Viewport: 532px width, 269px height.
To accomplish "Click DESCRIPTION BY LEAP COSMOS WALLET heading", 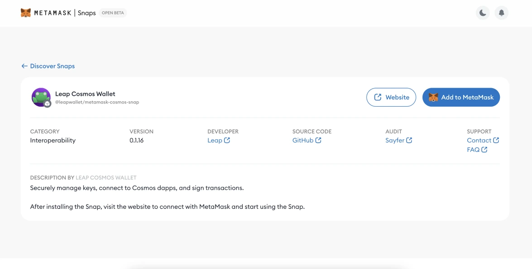I will [x=83, y=178].
